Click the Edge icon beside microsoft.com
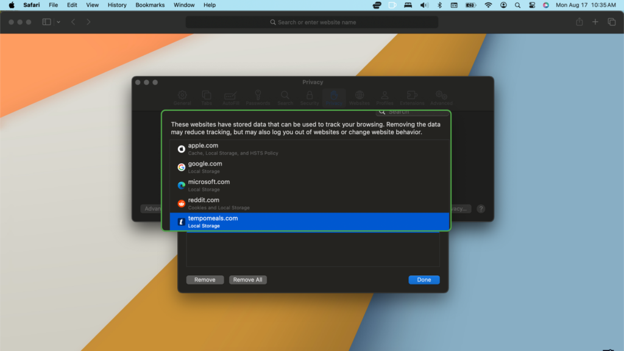 [x=182, y=185]
